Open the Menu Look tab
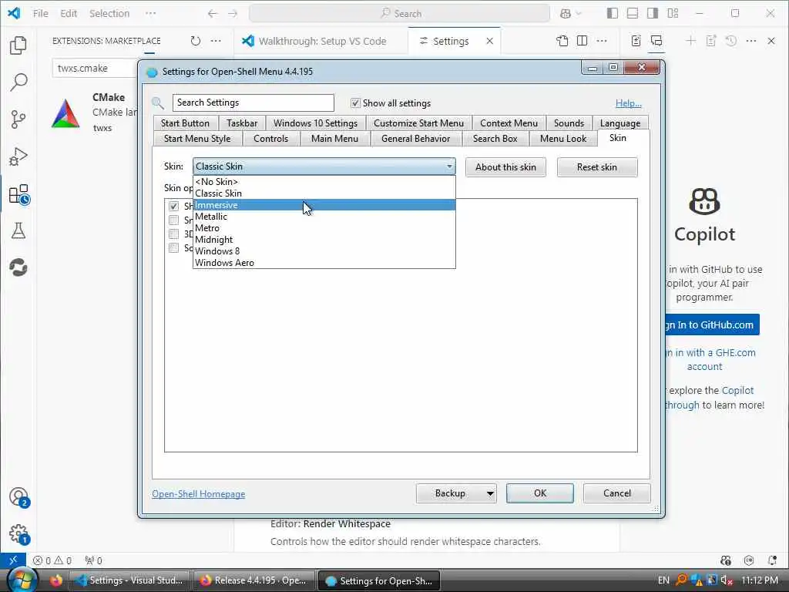Image resolution: width=789 pixels, height=592 pixels. (x=563, y=139)
